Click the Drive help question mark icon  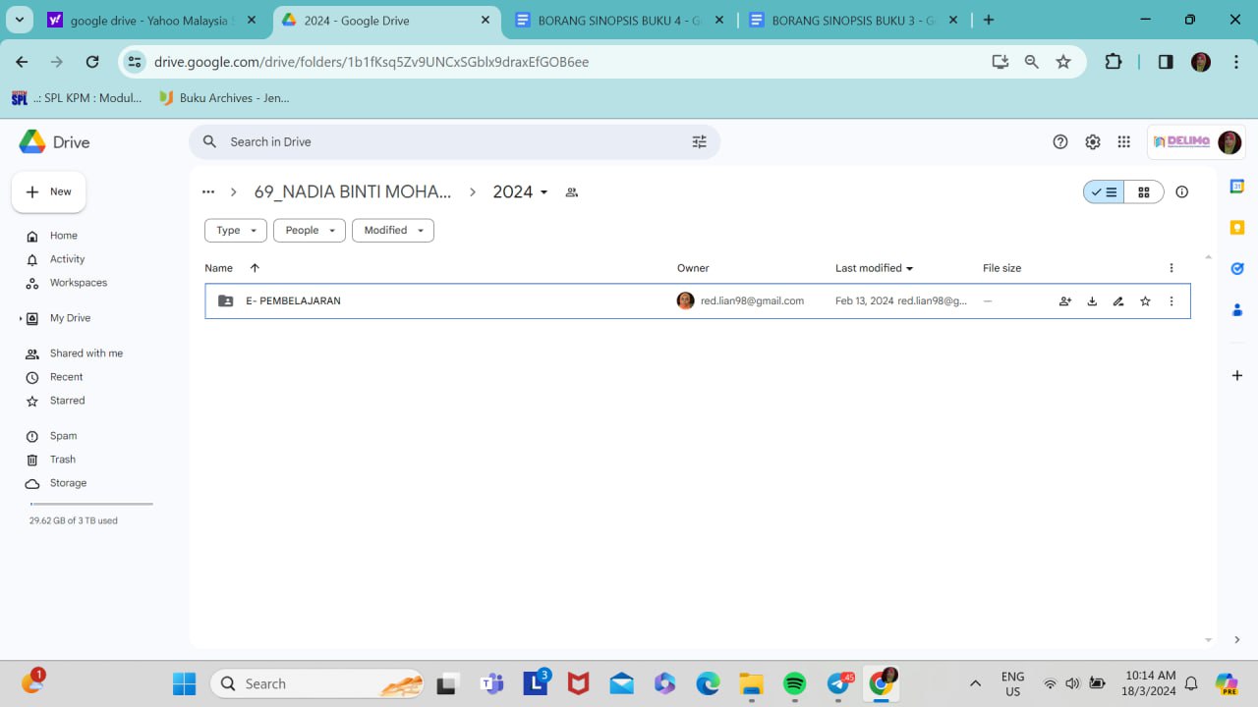coord(1059,141)
